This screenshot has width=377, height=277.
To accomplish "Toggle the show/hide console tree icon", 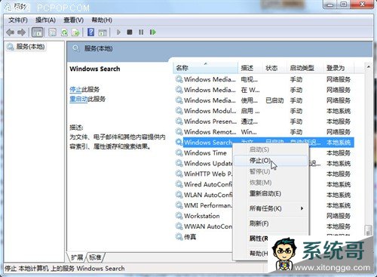I will coord(38,32).
